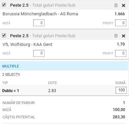129x125 pixels.
Task: Click the Sumă field showing 100
Action: (x=121, y=90)
